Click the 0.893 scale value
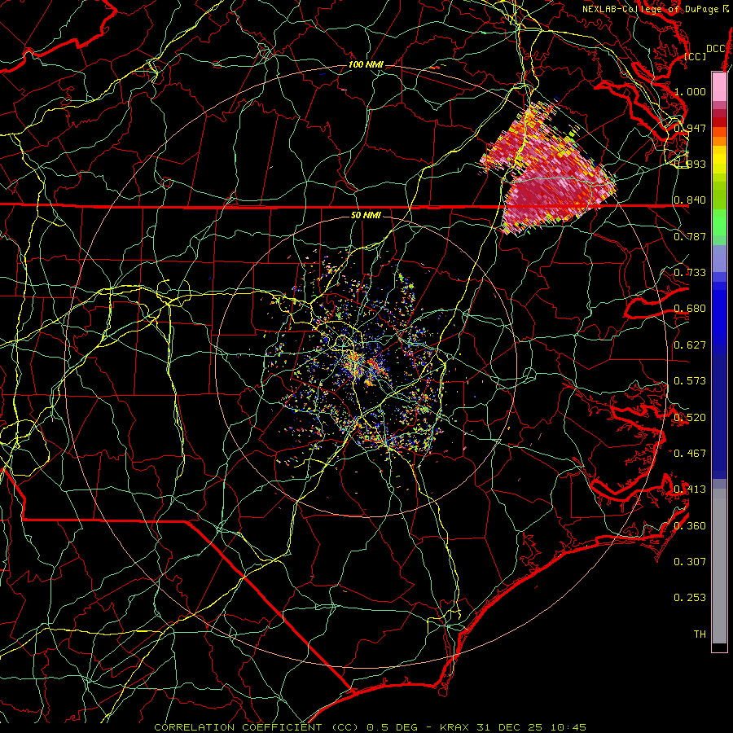The height and width of the screenshot is (733, 733). tap(690, 164)
